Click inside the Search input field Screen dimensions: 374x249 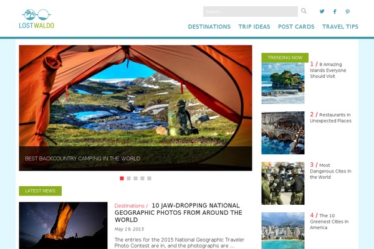coord(251,11)
